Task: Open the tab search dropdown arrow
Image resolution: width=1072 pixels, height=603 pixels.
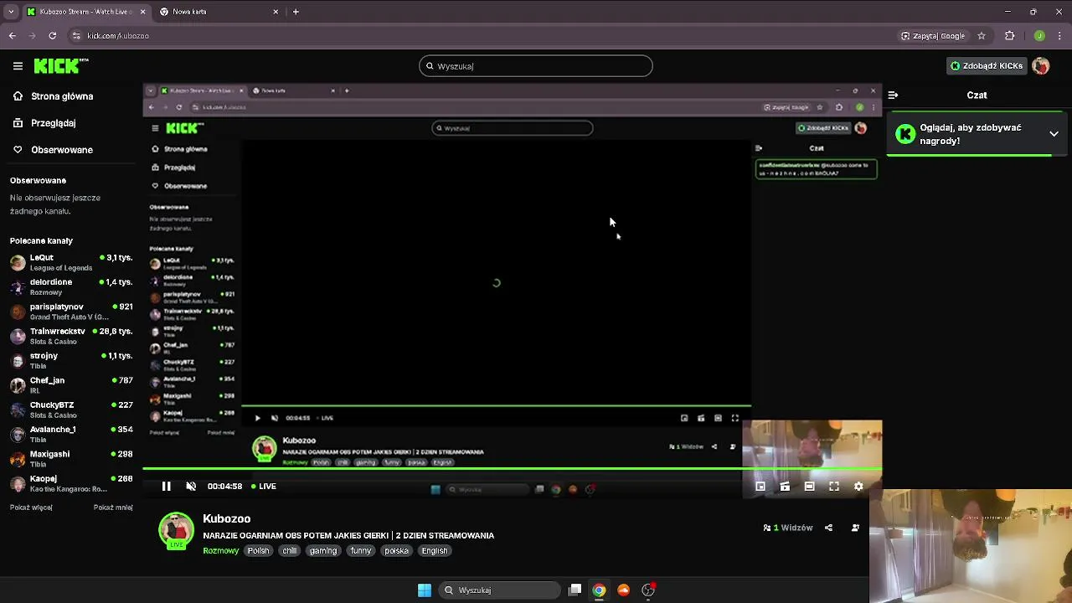Action: pyautogui.click(x=11, y=12)
